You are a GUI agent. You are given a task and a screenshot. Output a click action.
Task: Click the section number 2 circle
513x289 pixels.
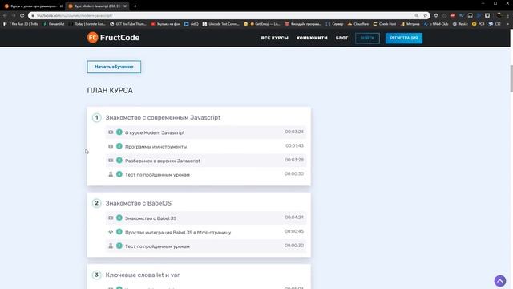click(96, 203)
